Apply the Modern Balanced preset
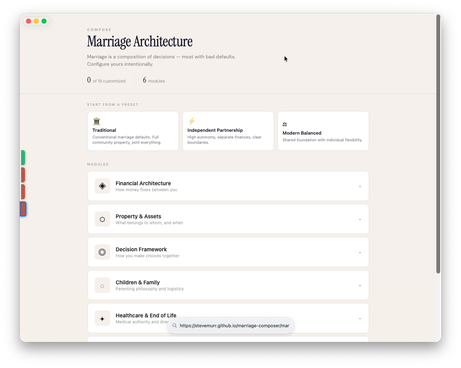The image size is (461, 368). click(323, 131)
